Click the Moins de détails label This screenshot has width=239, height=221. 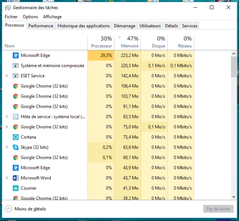tap(30, 209)
